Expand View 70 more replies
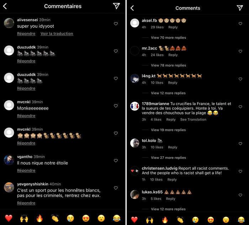 pyautogui.click(x=168, y=38)
